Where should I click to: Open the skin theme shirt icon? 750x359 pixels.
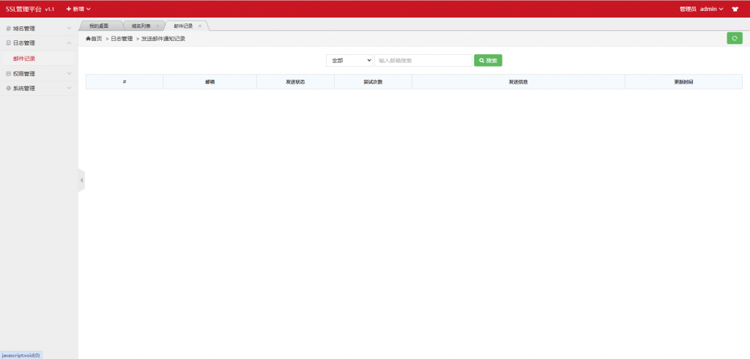735,9
